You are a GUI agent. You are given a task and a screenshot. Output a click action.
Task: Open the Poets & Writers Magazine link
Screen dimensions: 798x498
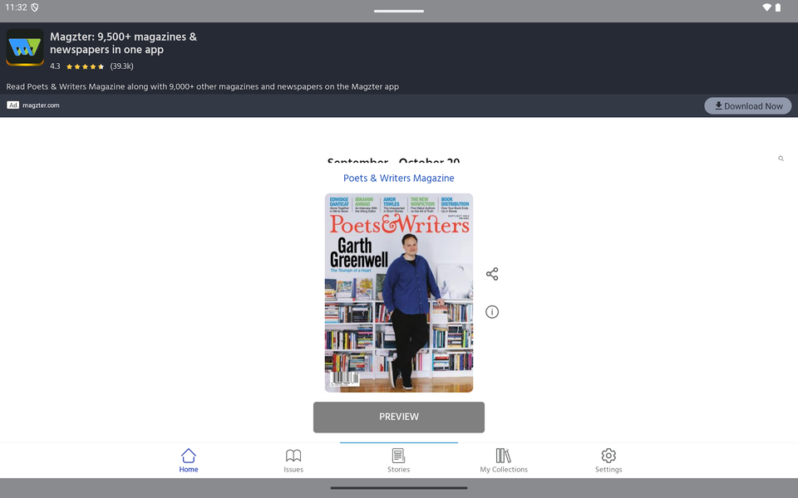[398, 178]
